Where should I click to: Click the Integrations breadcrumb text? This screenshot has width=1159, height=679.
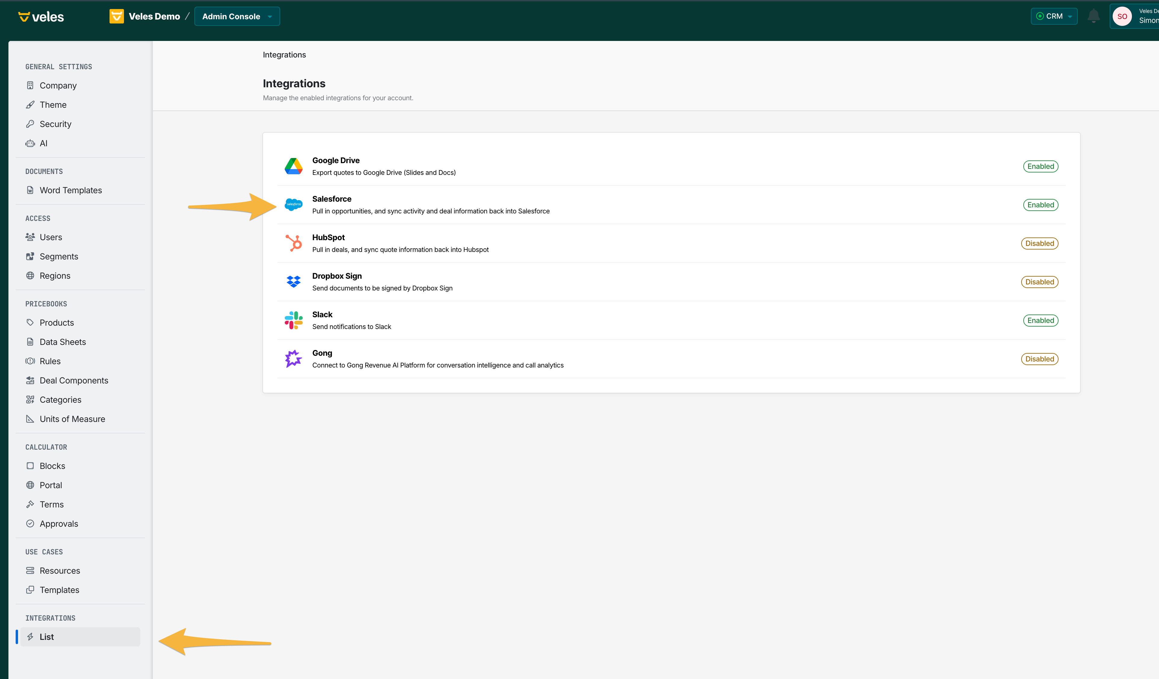pyautogui.click(x=284, y=55)
